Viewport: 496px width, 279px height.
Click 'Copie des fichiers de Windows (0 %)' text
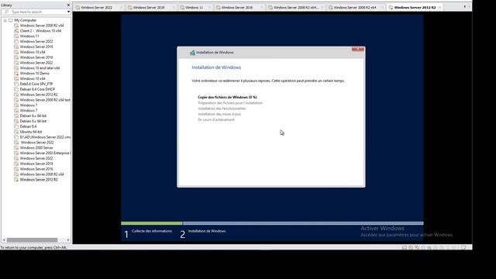pos(227,97)
